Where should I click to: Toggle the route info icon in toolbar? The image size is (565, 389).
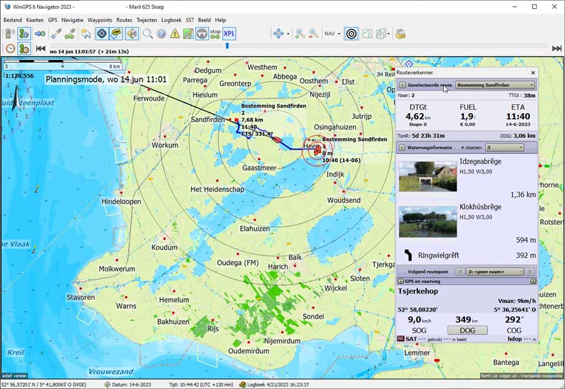pyautogui.click(x=24, y=34)
